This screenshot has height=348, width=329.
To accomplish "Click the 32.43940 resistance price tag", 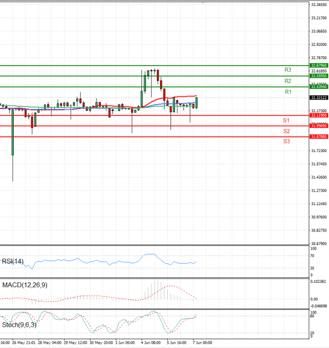I will pos(319,86).
